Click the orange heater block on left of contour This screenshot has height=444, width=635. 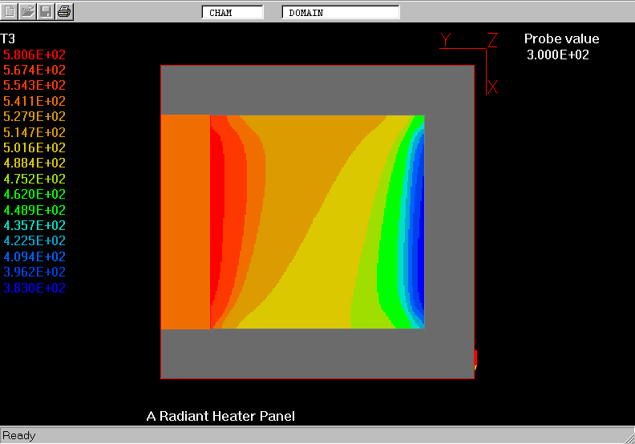point(185,222)
